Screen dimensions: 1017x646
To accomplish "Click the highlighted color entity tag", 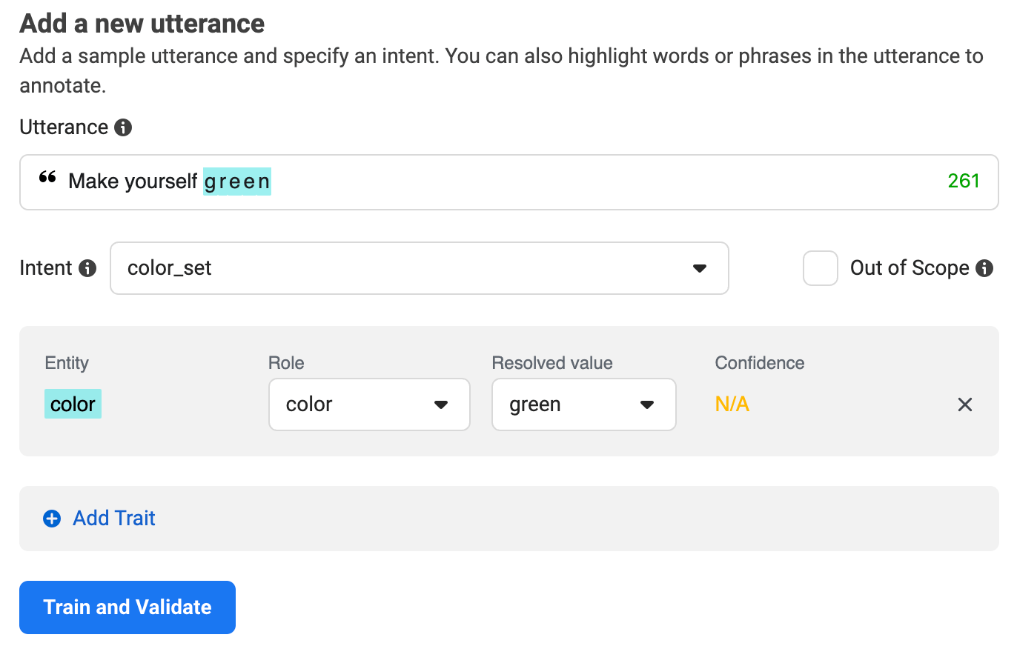I will 73,404.
